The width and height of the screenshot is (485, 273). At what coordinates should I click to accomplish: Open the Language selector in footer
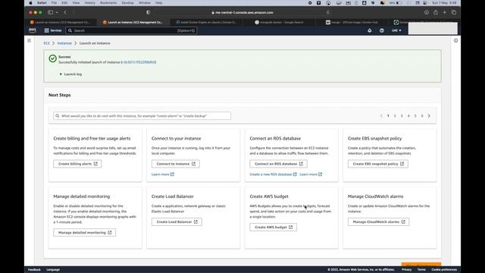[53, 270]
